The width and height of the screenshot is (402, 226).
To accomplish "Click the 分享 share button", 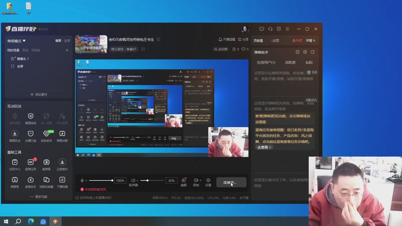I will pyautogui.click(x=243, y=39).
